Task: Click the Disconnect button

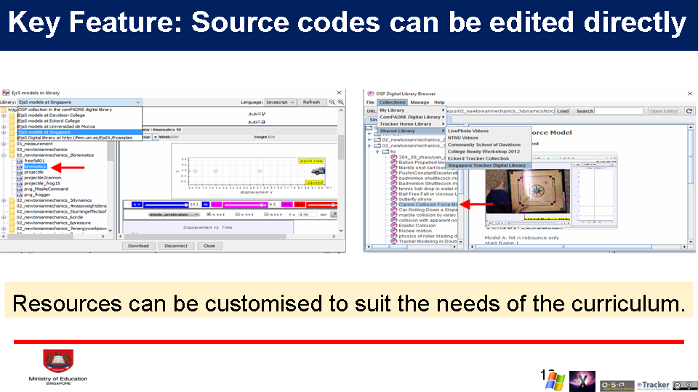Action: [176, 246]
